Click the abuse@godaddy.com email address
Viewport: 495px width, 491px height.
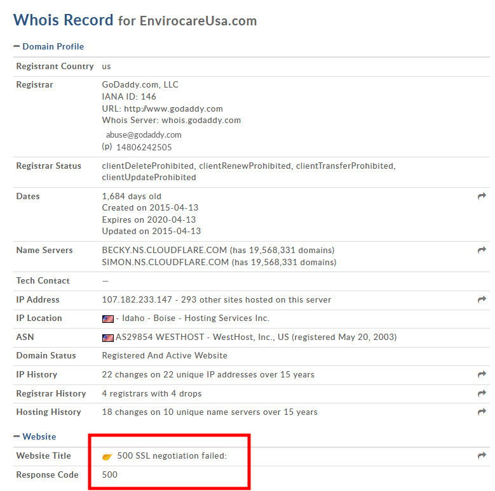click(144, 134)
